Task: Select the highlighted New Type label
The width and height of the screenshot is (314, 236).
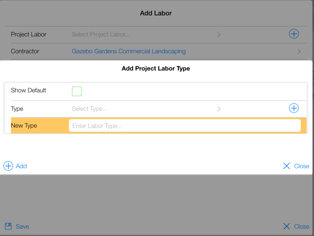Action: click(x=24, y=126)
